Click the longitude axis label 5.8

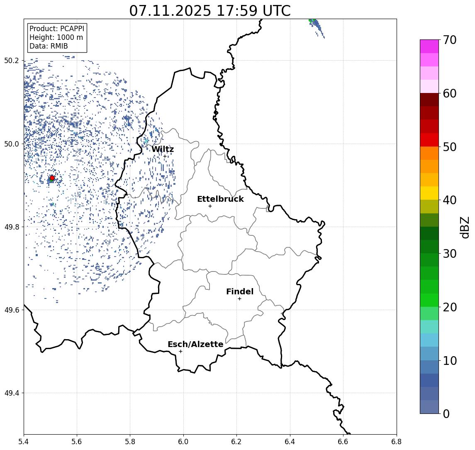130,442
